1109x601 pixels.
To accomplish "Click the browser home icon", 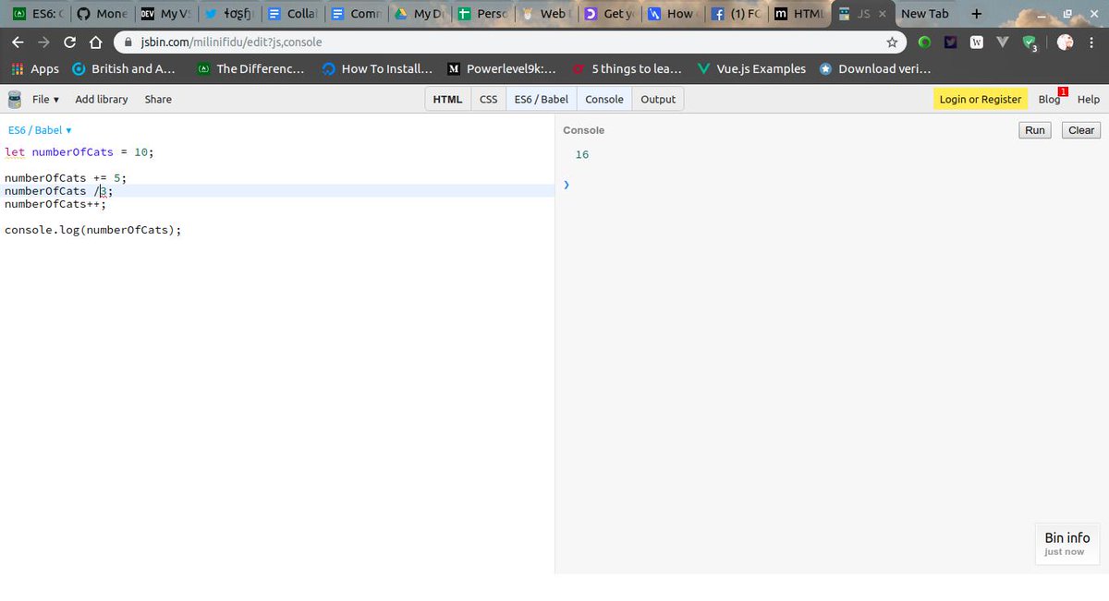I will click(x=95, y=41).
